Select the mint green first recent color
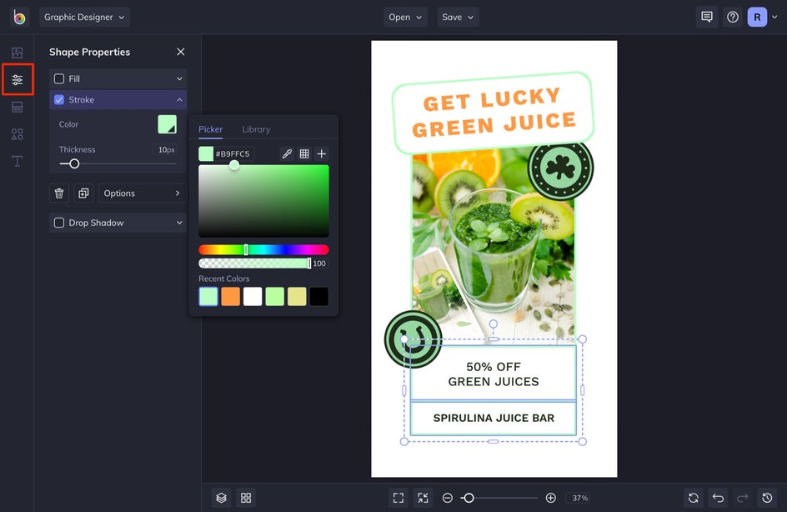This screenshot has height=512, width=787. point(208,297)
